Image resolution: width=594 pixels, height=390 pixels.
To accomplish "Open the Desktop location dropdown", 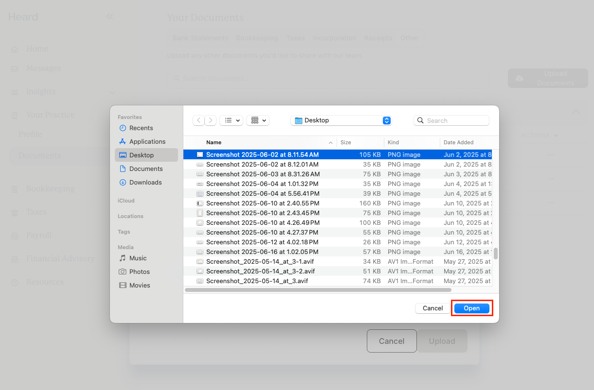I will (341, 120).
